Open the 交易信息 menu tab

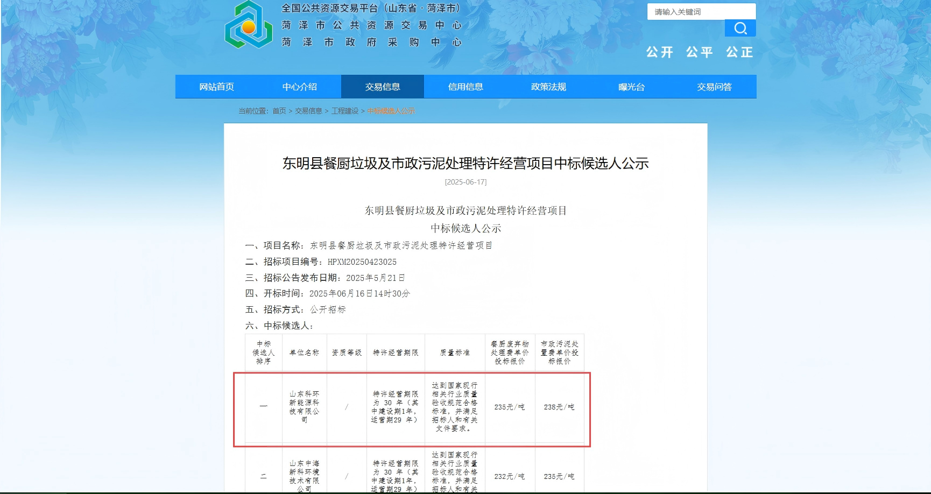(383, 86)
